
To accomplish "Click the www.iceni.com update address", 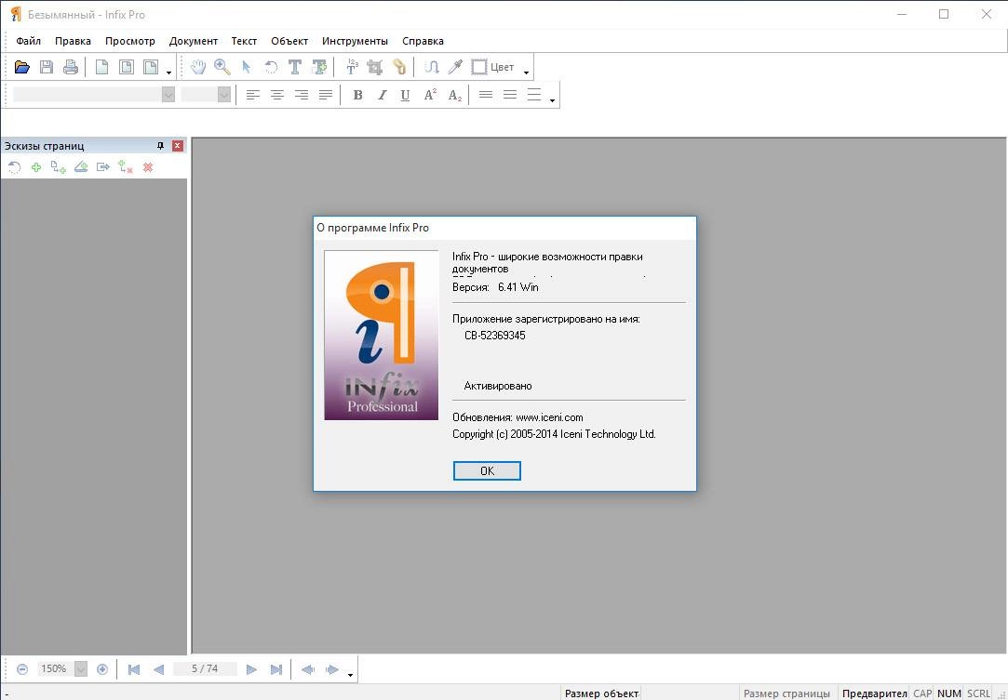I will tap(549, 417).
